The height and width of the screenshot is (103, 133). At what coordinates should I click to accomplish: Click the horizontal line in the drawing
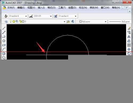pyautogui.click(x=66, y=55)
